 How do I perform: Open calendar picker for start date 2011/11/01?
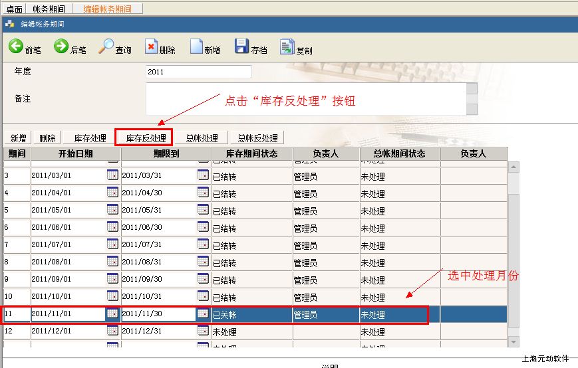coord(112,314)
